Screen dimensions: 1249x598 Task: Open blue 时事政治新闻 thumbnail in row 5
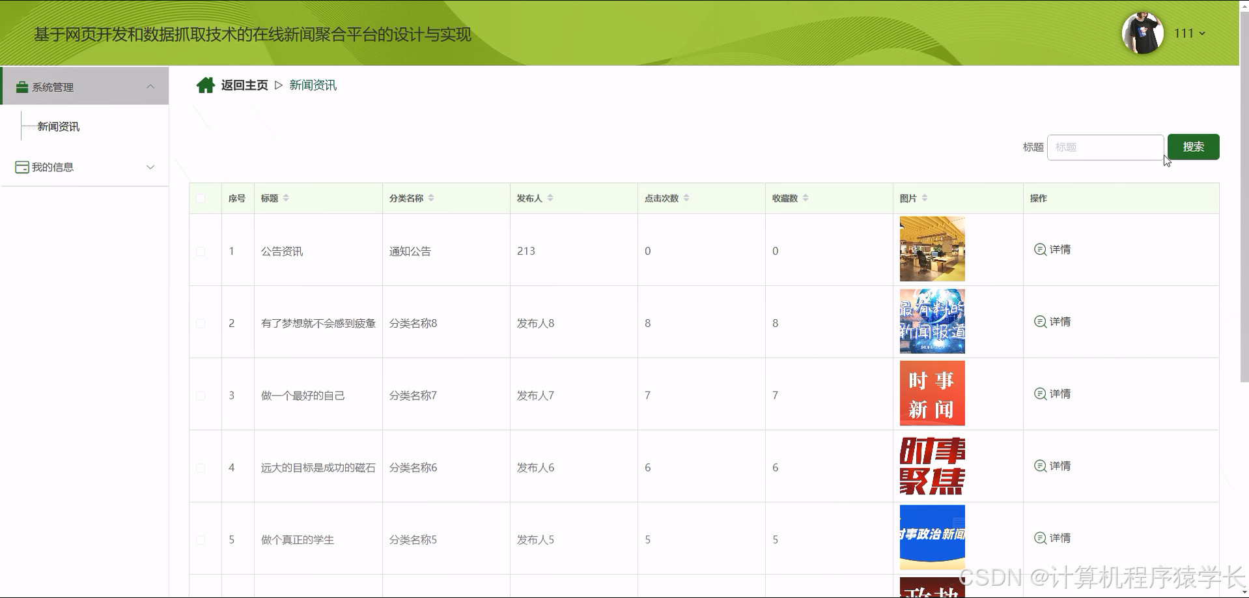pyautogui.click(x=932, y=537)
